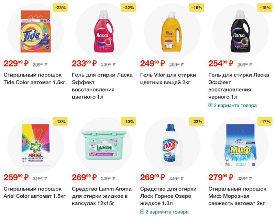This screenshot has width=275, height=218.
Task: Click the Ariel Color powder image
Action: [x=35, y=145]
